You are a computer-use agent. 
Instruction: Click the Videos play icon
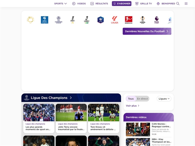coord(74,4)
